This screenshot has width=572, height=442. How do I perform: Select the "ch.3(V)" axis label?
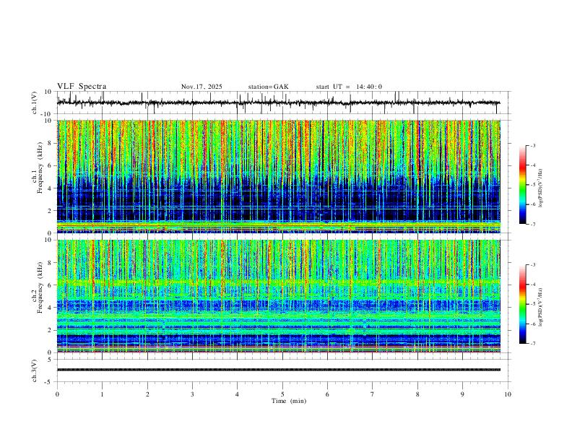click(35, 371)
